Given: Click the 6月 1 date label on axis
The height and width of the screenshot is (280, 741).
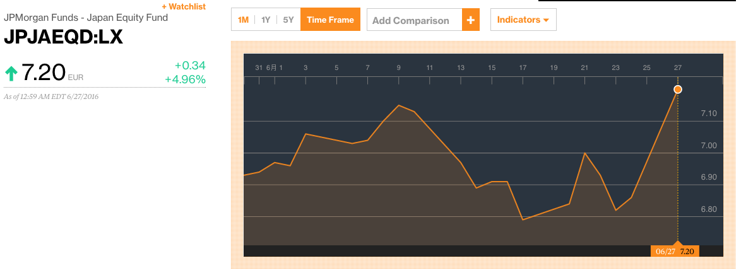Looking at the screenshot, I should (x=275, y=67).
